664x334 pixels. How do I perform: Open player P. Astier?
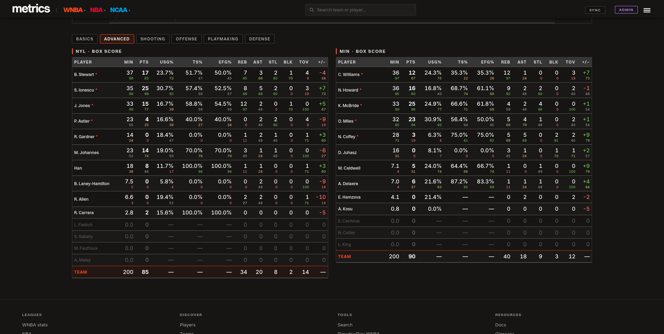click(82, 121)
